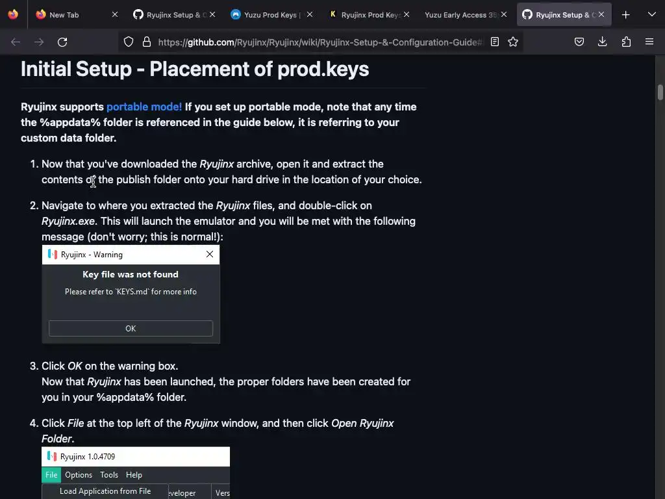Click the Key file was not found text
665x499 pixels.
point(131,274)
